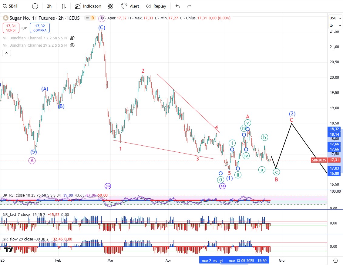Click the VENDI 17,31 sell button
The image size is (343, 265).
(11, 28)
